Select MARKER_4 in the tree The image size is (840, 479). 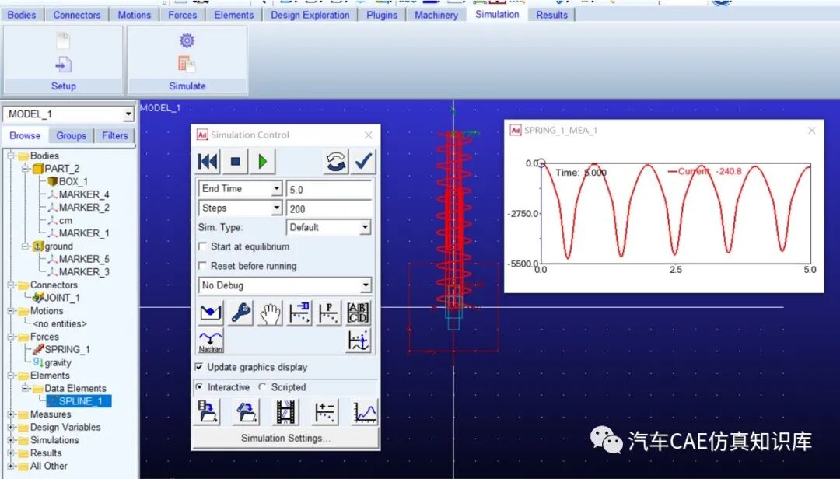[x=83, y=194]
